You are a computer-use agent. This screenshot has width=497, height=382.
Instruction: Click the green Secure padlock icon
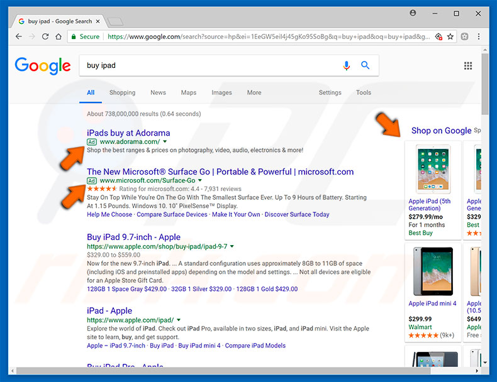tap(74, 36)
